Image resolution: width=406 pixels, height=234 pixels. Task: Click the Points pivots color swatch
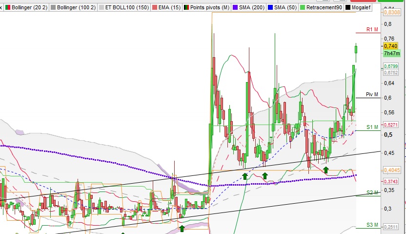pos(186,7)
